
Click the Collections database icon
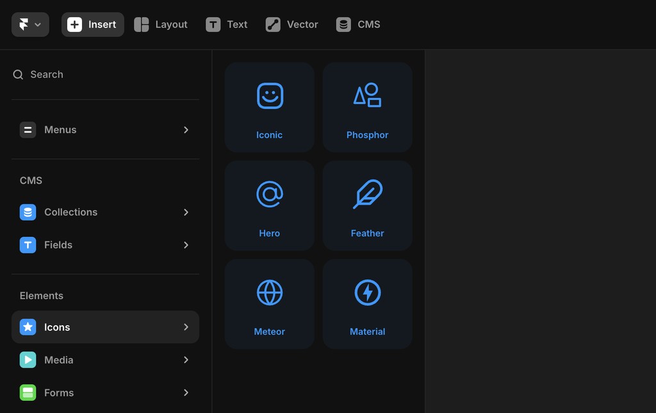pyautogui.click(x=28, y=212)
